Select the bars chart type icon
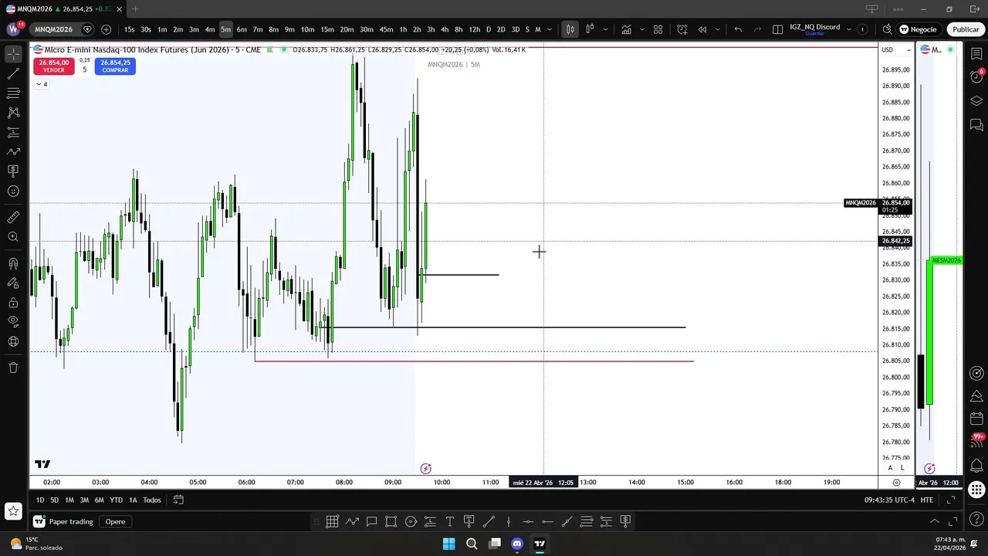The height and width of the screenshot is (556, 988). coord(570,29)
